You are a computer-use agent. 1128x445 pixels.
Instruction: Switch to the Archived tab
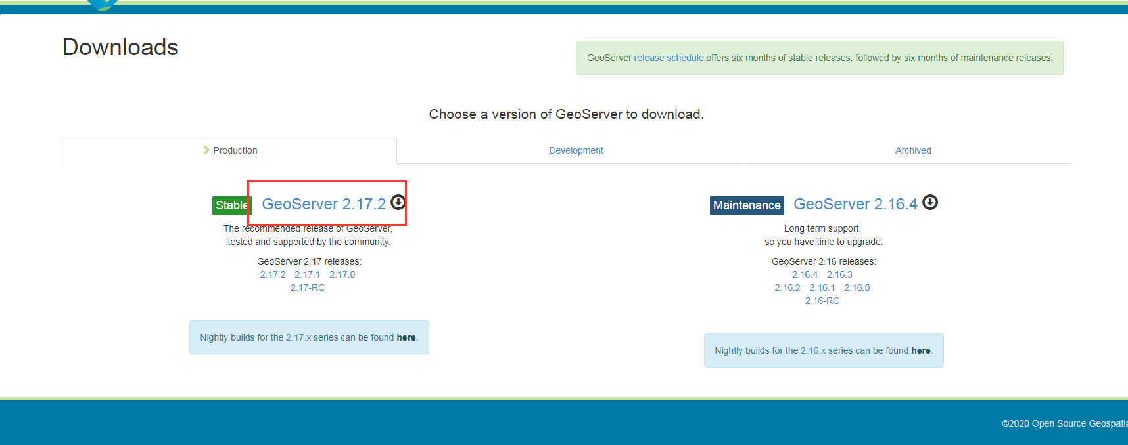point(913,150)
